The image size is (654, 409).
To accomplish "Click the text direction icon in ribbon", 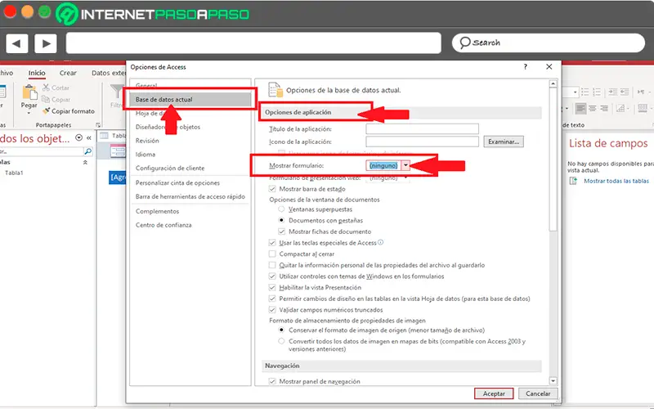I will click(x=641, y=92).
